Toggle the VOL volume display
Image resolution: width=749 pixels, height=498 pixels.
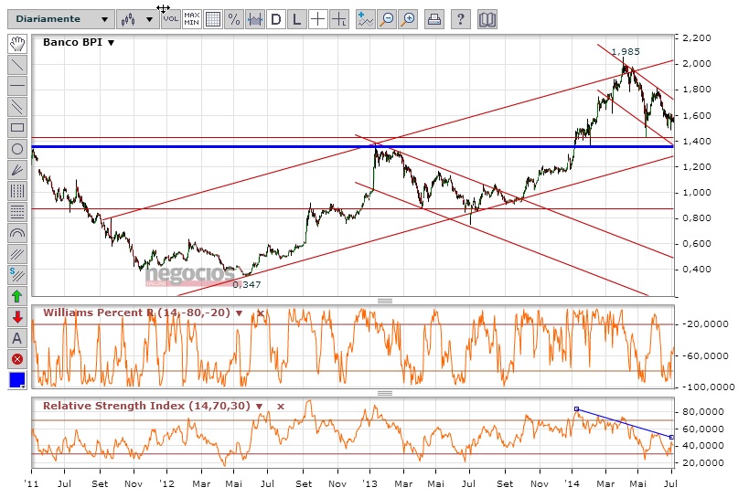point(170,19)
